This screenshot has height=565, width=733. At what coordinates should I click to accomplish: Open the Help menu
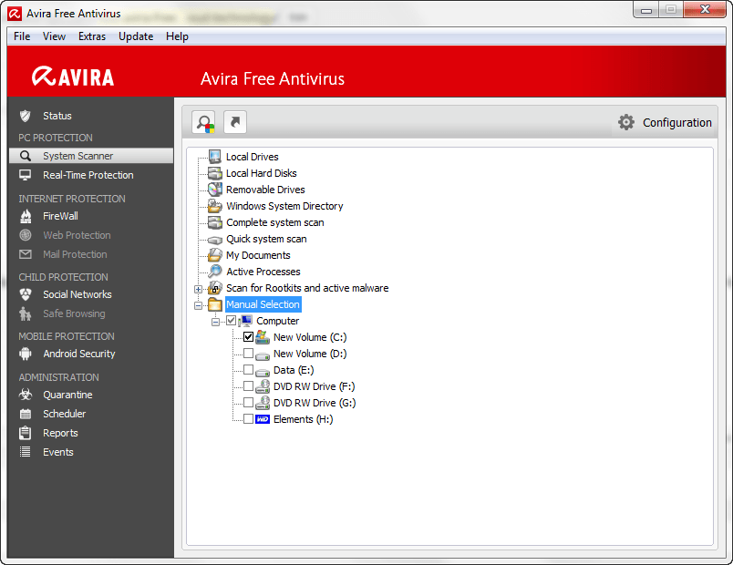pos(177,36)
